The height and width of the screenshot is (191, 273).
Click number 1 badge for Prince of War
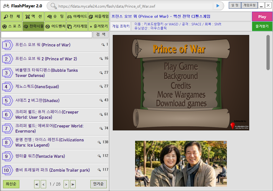tap(7, 45)
